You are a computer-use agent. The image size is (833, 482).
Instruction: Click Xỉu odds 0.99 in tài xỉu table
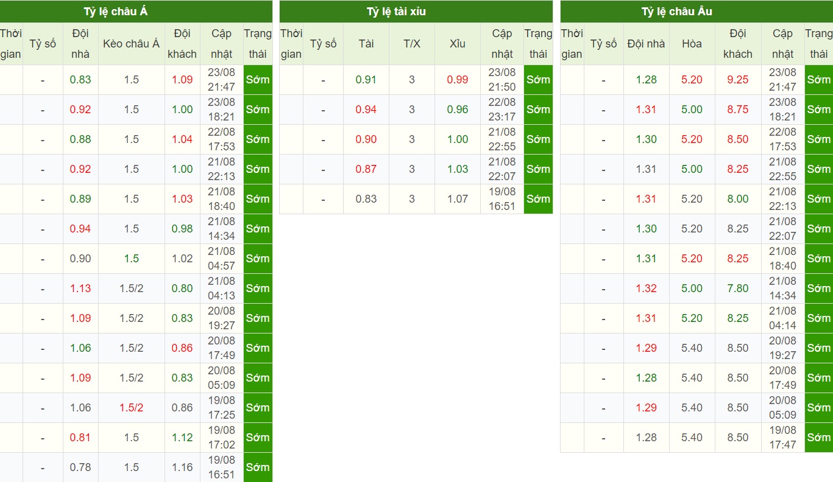tap(458, 80)
